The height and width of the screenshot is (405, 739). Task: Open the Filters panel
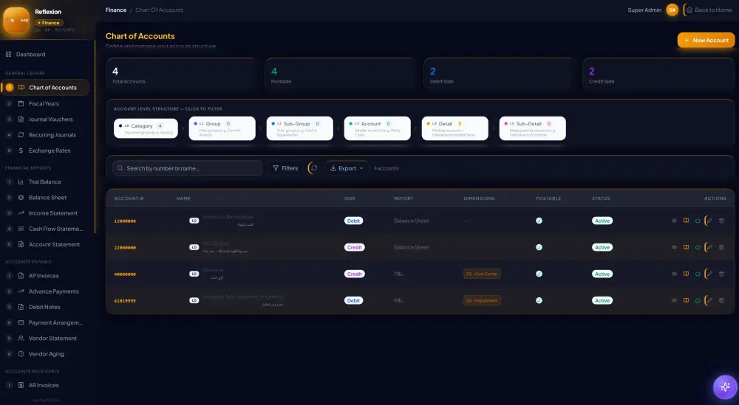tap(285, 168)
